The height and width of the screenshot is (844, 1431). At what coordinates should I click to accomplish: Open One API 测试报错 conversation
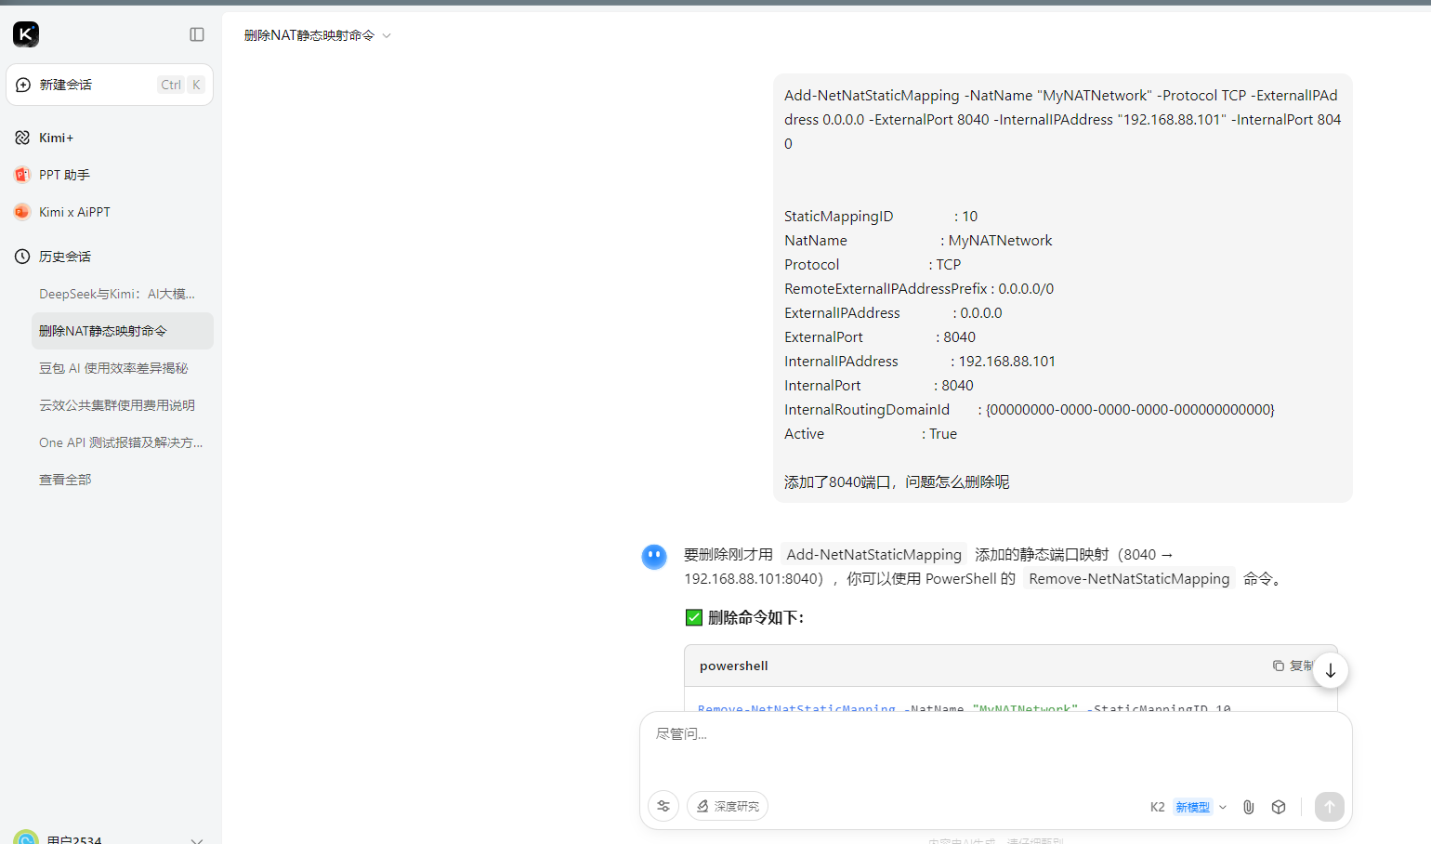[122, 442]
